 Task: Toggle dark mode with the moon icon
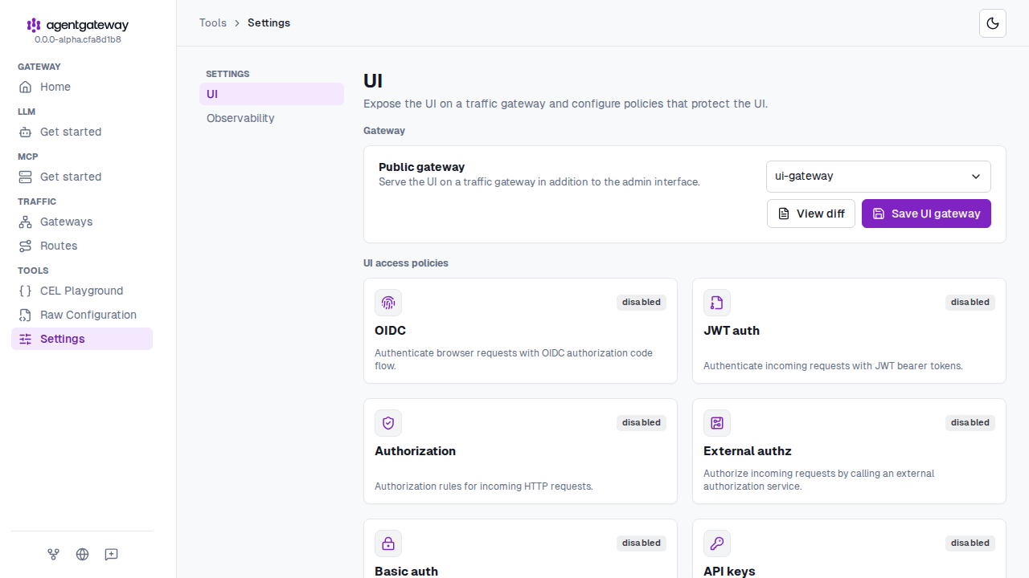(x=993, y=23)
